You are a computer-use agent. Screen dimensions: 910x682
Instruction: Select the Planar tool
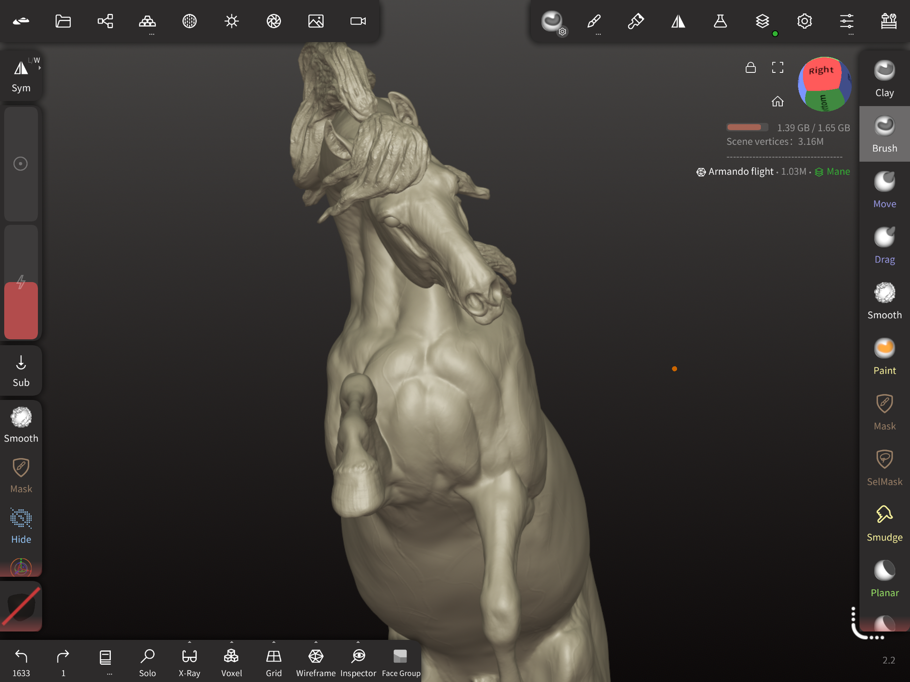click(x=884, y=579)
